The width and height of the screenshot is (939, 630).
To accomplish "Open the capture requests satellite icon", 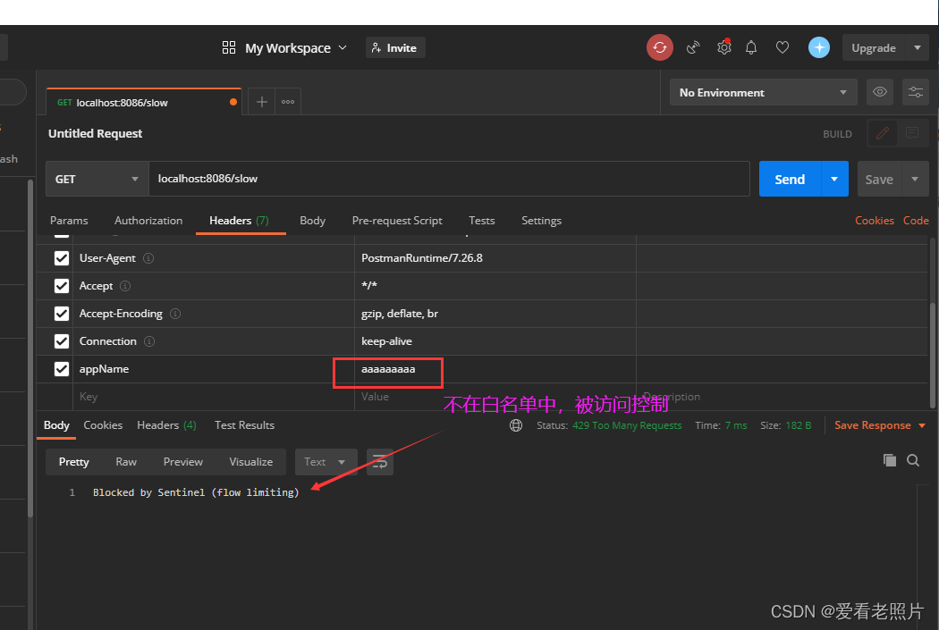I will pos(693,47).
